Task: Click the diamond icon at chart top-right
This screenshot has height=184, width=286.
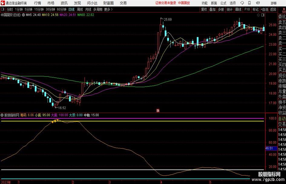Action: coord(258,15)
